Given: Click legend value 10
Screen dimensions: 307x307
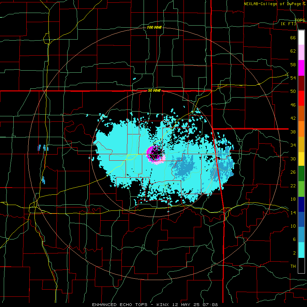Looking at the screenshot, I should pyautogui.click(x=293, y=226).
